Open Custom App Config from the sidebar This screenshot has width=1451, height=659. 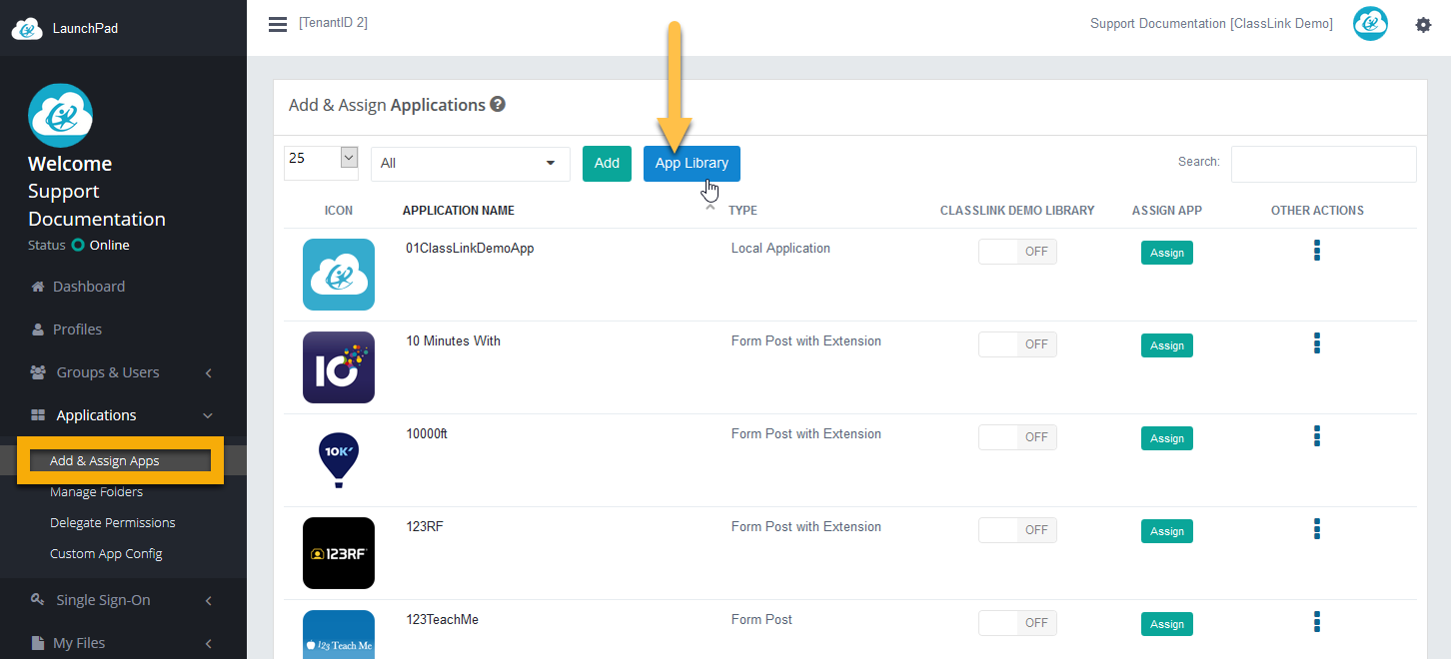pyautogui.click(x=105, y=553)
